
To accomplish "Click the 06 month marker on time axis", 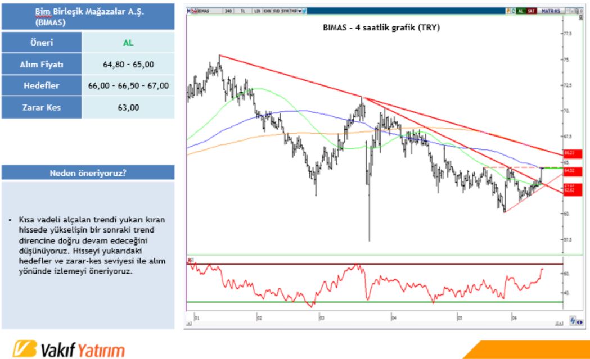I will [514, 317].
